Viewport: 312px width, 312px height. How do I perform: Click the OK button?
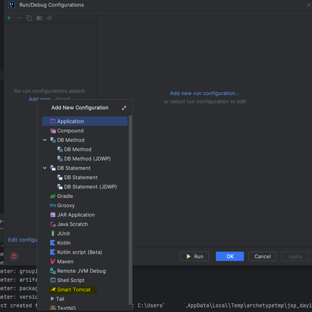coord(230,256)
